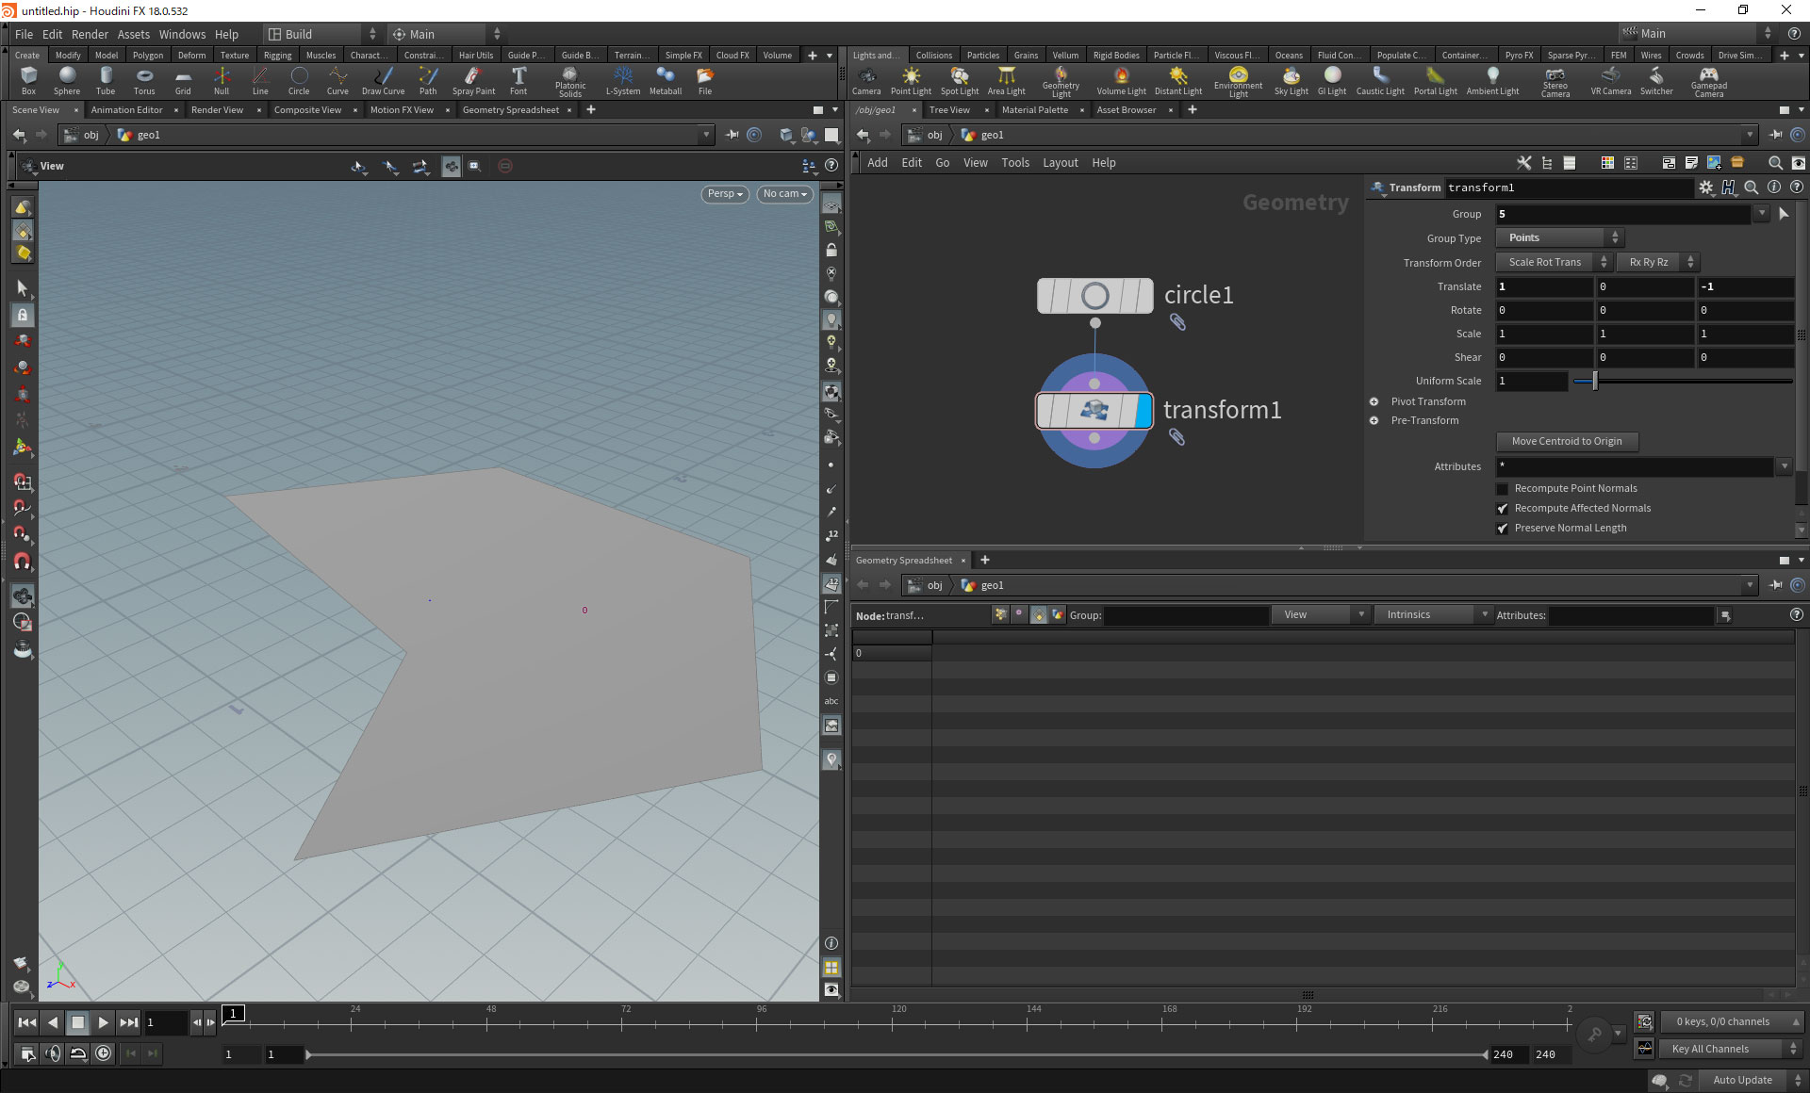1810x1093 pixels.
Task: Click Move Centroid to Origin button
Action: coord(1567,441)
